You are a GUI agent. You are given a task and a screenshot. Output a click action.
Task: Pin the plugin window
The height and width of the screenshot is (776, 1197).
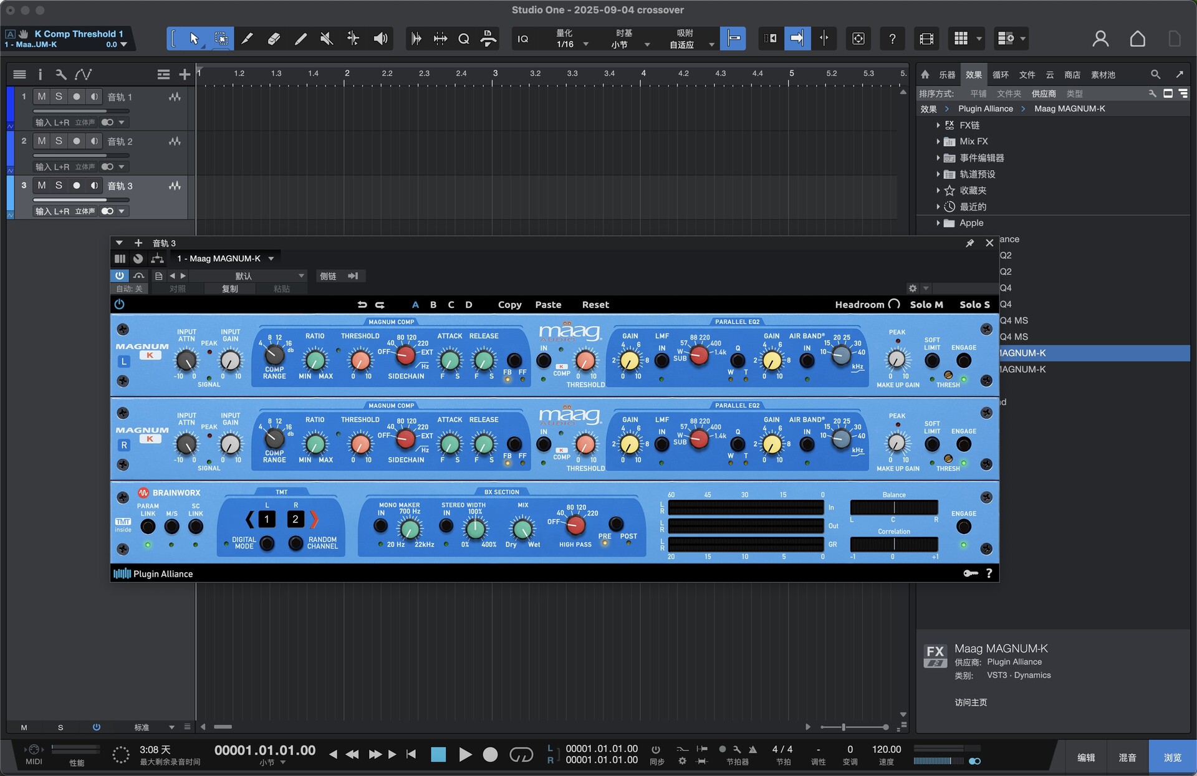[970, 243]
